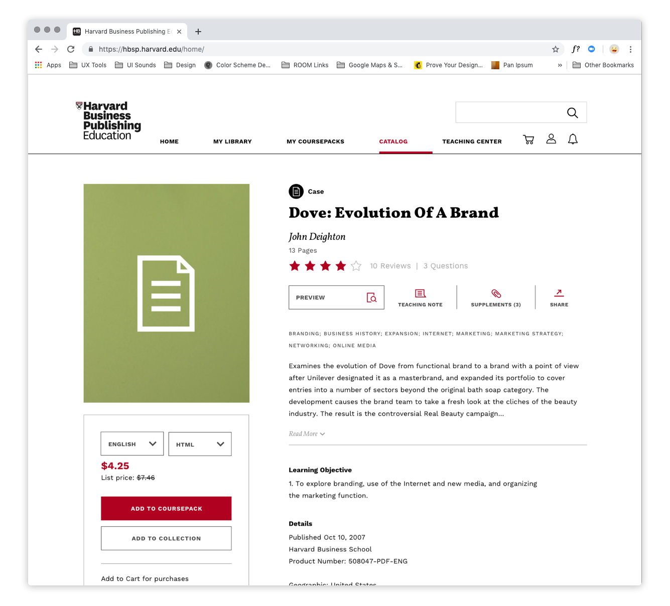This screenshot has width=670, height=606.
Task: Click the site search magnifier icon
Action: (x=573, y=113)
